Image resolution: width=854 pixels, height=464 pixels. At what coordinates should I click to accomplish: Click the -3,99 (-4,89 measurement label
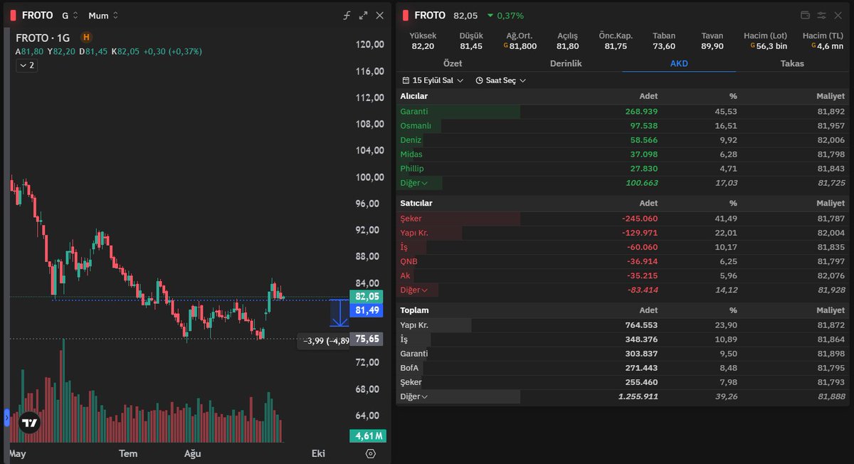pyautogui.click(x=325, y=341)
